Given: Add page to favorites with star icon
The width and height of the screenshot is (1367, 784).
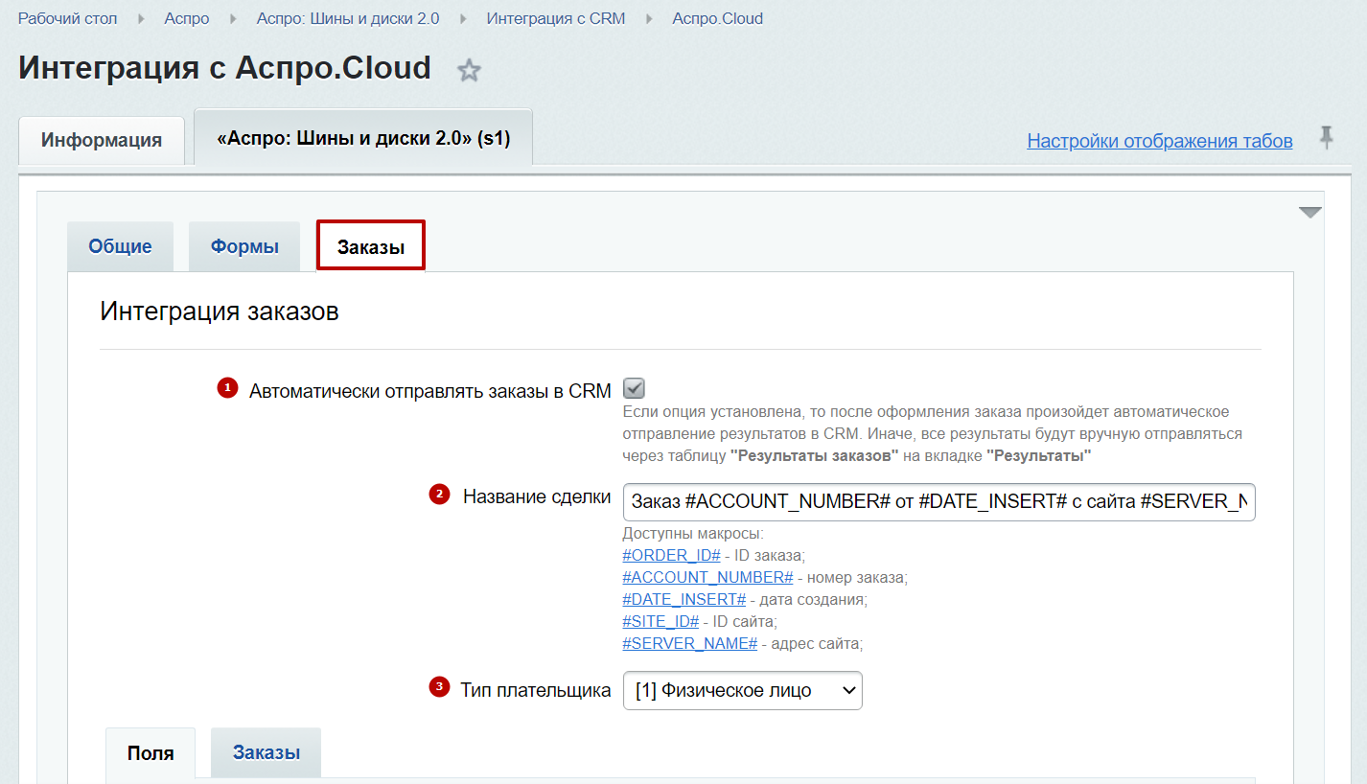Looking at the screenshot, I should [469, 70].
